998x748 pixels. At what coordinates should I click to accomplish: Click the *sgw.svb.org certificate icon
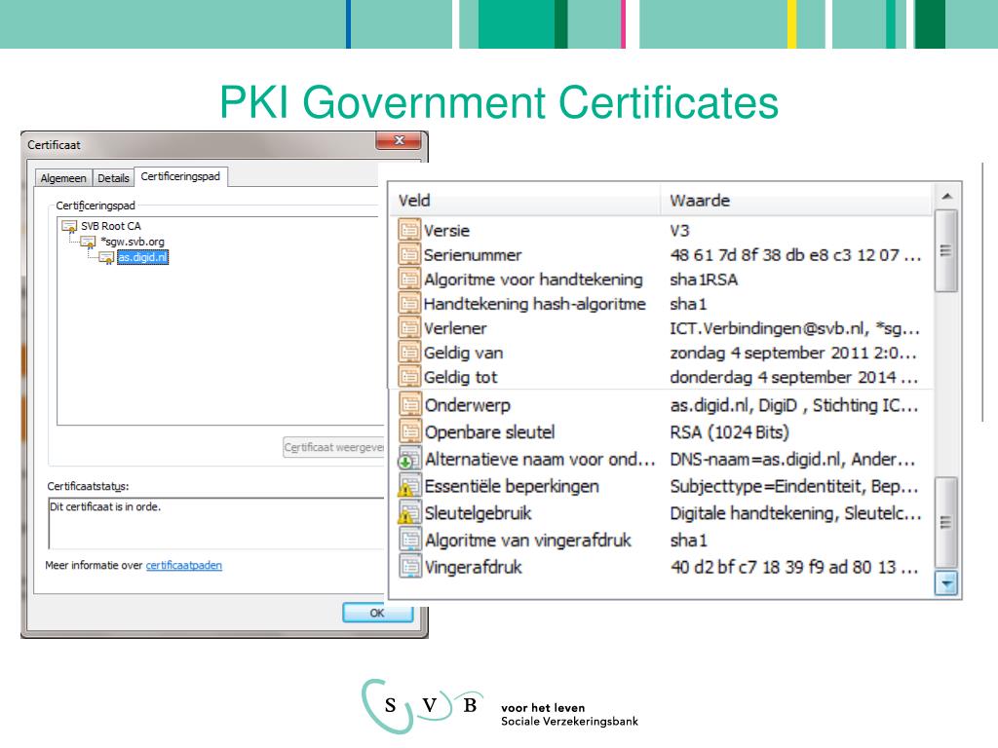coord(88,242)
